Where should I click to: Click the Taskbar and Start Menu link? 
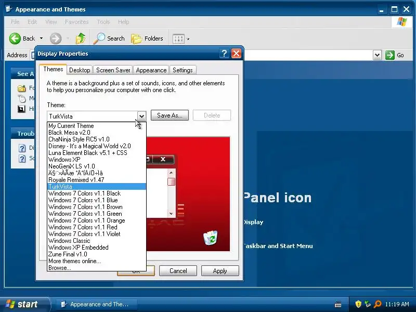tap(278, 246)
